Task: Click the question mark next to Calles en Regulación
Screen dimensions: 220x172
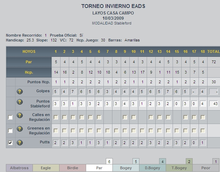Action: pos(20,115)
